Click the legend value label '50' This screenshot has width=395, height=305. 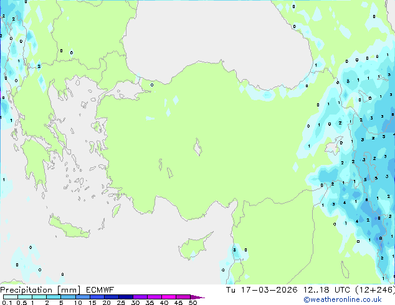(x=193, y=303)
